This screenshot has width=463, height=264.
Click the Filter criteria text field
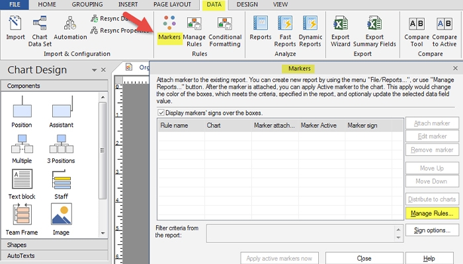305,233
